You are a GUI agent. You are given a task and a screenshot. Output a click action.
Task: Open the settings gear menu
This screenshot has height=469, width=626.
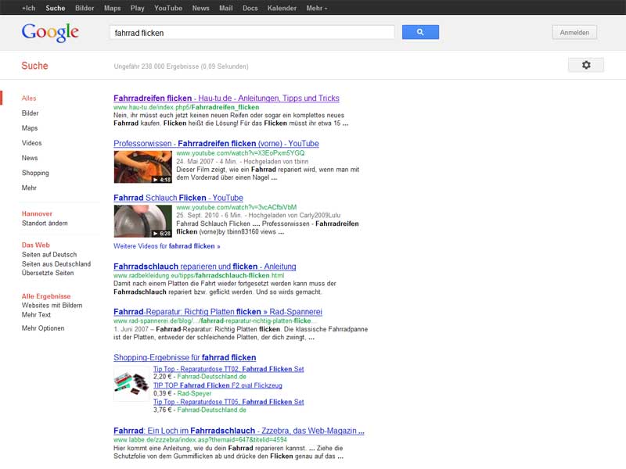[x=586, y=65]
